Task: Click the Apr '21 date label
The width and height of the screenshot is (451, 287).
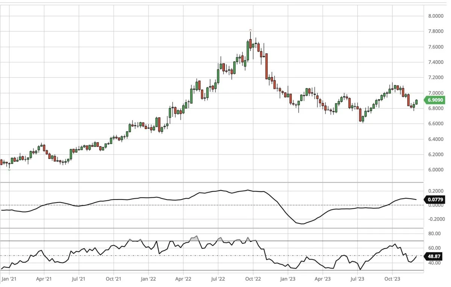Action: (x=44, y=279)
